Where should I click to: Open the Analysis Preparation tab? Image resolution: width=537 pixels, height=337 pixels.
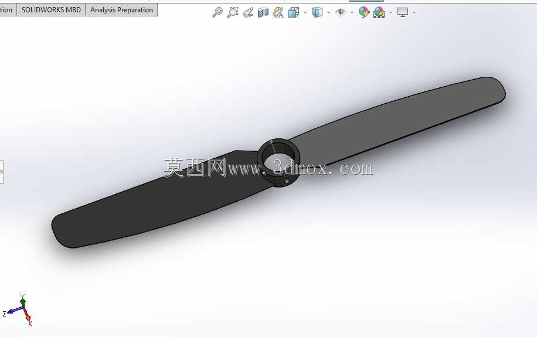point(121,10)
